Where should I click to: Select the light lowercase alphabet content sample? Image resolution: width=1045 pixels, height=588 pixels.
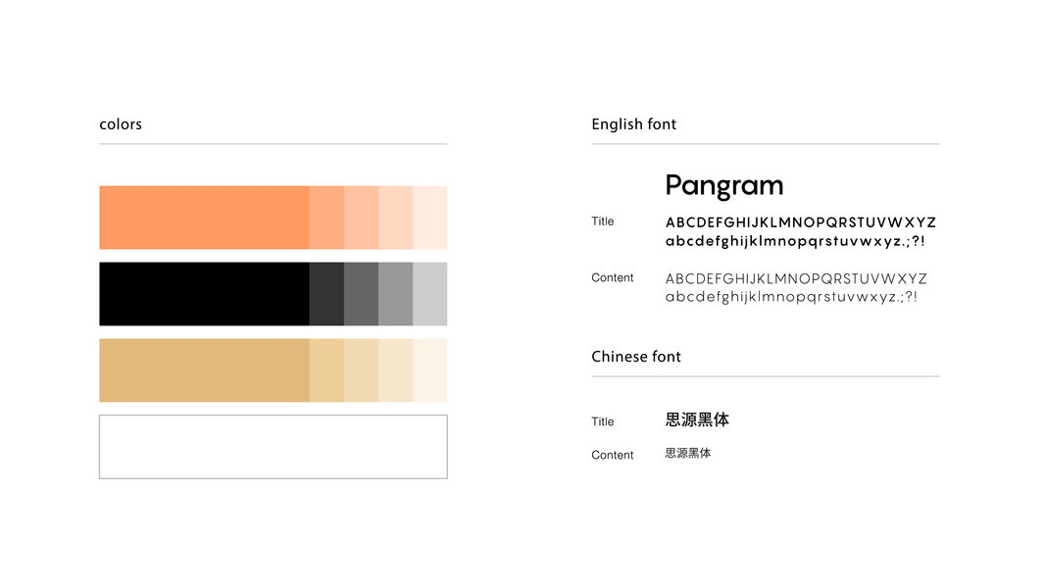[791, 297]
